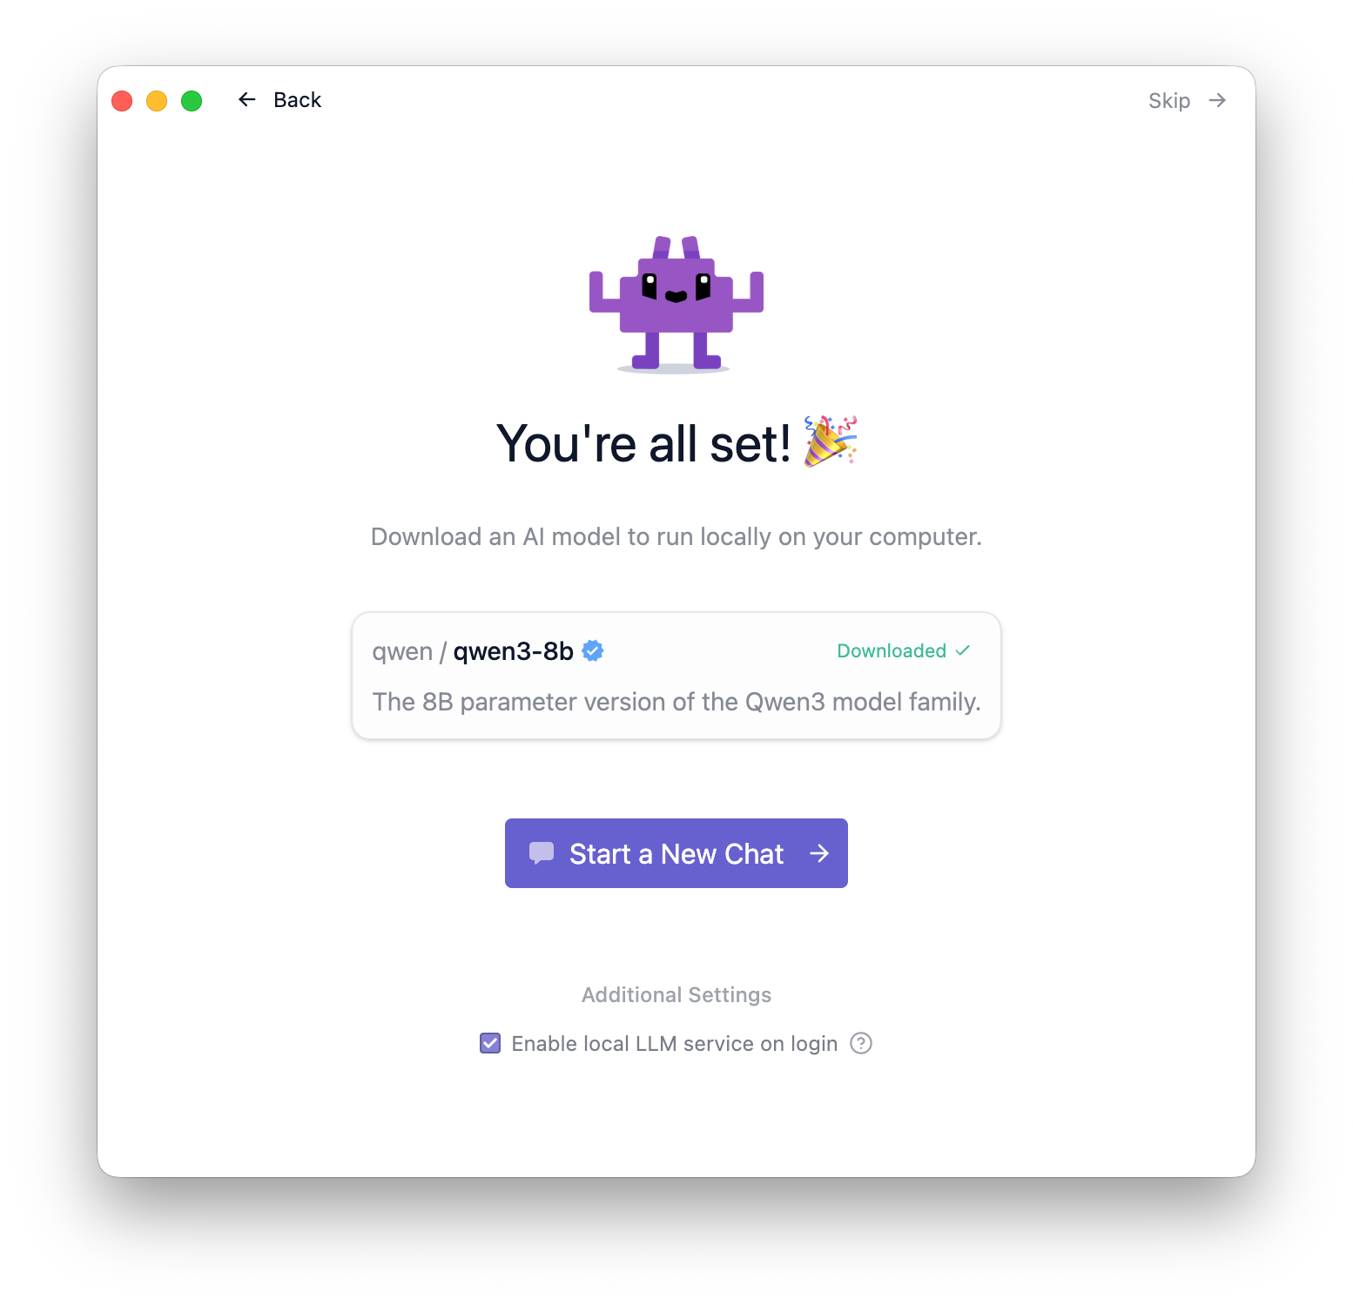Select the qwen3-8b model card
The height and width of the screenshot is (1306, 1353).
(676, 676)
